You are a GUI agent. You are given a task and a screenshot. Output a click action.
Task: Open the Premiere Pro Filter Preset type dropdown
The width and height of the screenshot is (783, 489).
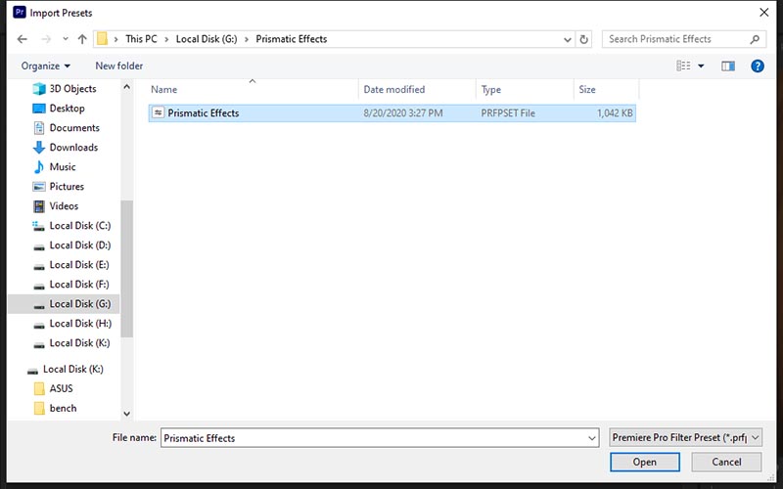click(686, 437)
